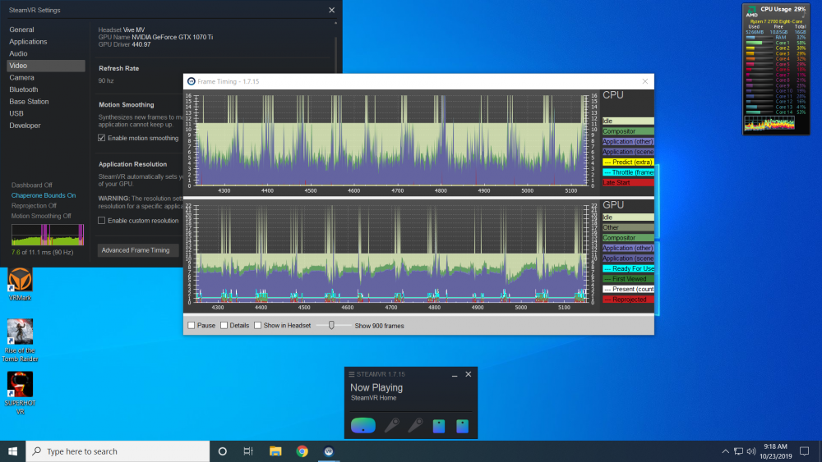Click the GPU Other legend entry

click(628, 227)
